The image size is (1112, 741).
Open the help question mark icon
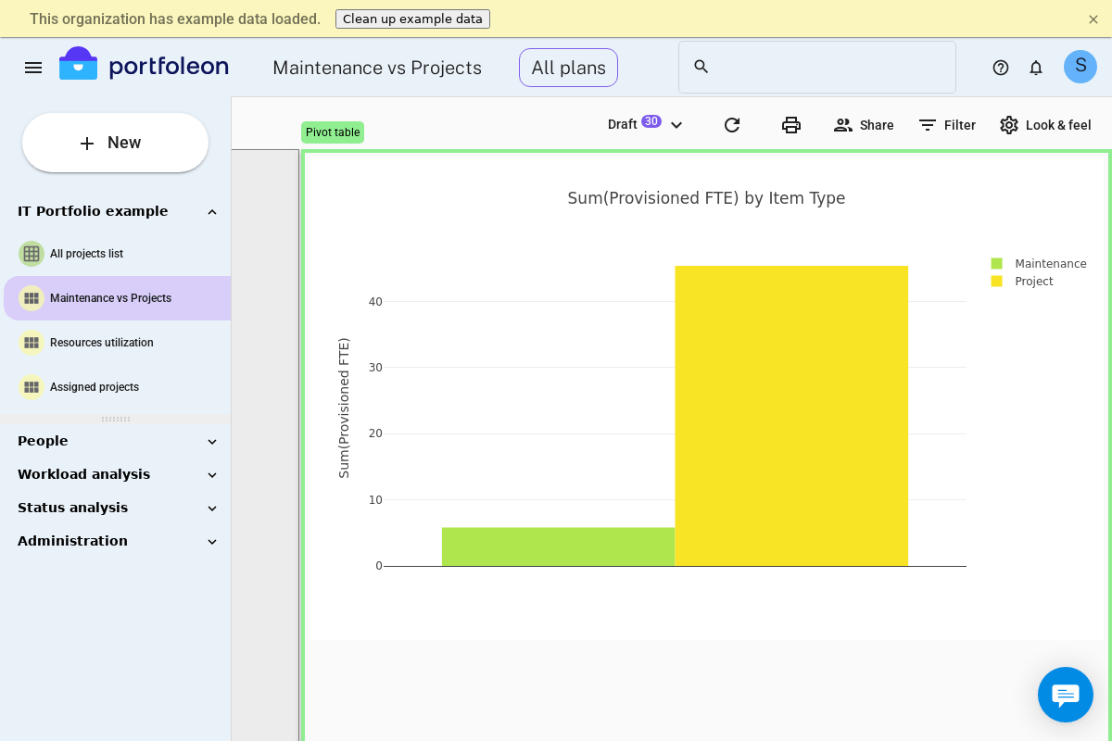click(x=1001, y=68)
